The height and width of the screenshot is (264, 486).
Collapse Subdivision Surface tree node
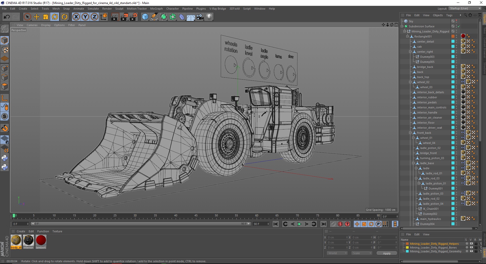click(402, 26)
